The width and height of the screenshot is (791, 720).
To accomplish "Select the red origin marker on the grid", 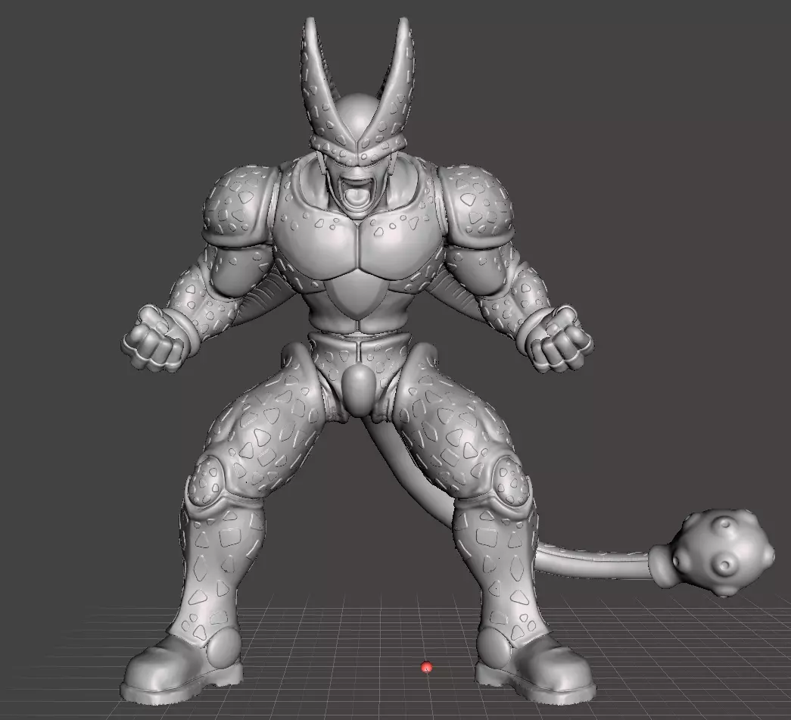I will pyautogui.click(x=427, y=668).
